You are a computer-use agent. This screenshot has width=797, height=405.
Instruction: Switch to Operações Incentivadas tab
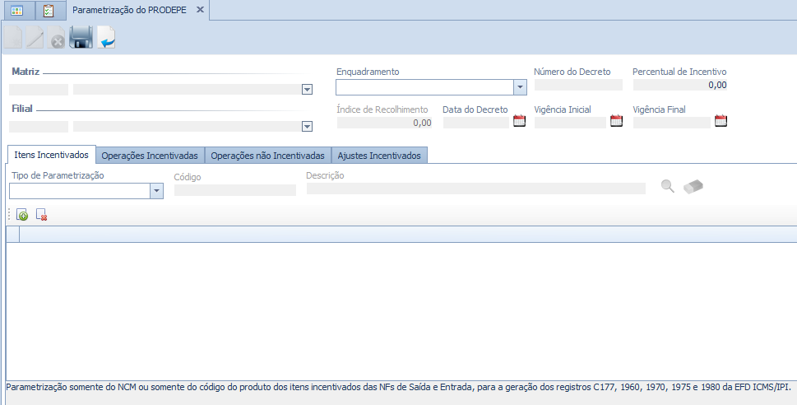[150, 156]
